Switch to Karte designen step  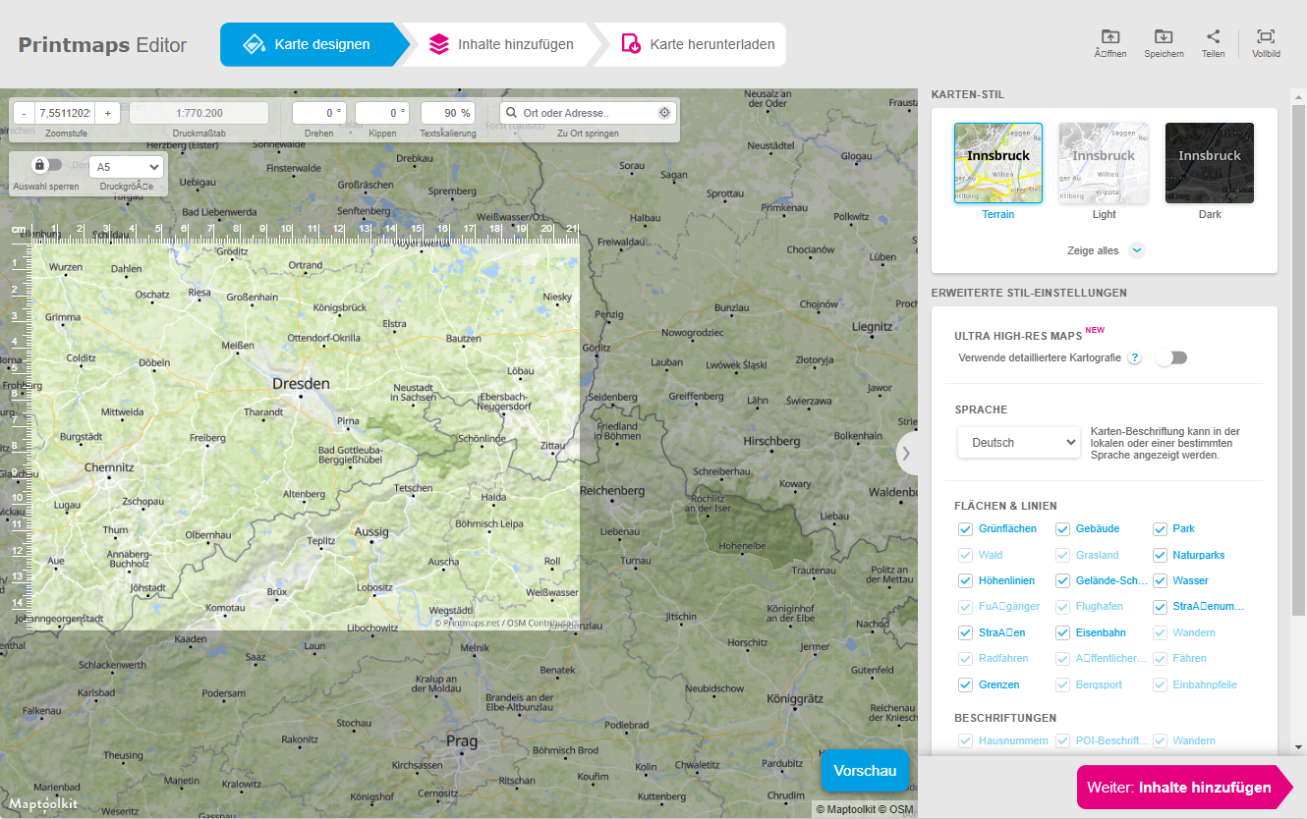(309, 44)
